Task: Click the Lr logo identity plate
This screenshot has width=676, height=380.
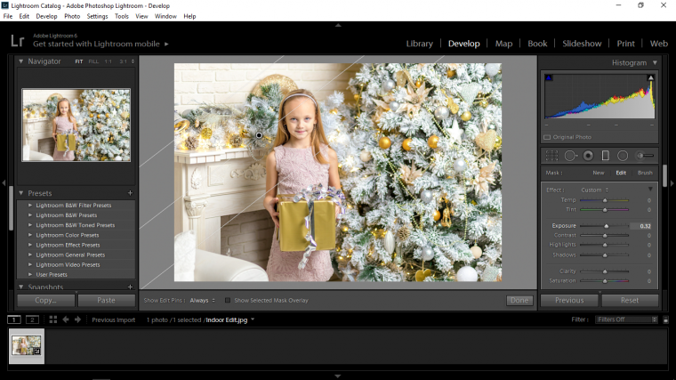Action: [17, 41]
